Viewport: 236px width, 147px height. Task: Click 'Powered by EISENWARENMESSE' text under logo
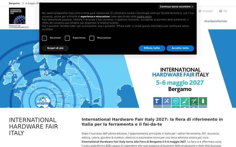(19, 26)
